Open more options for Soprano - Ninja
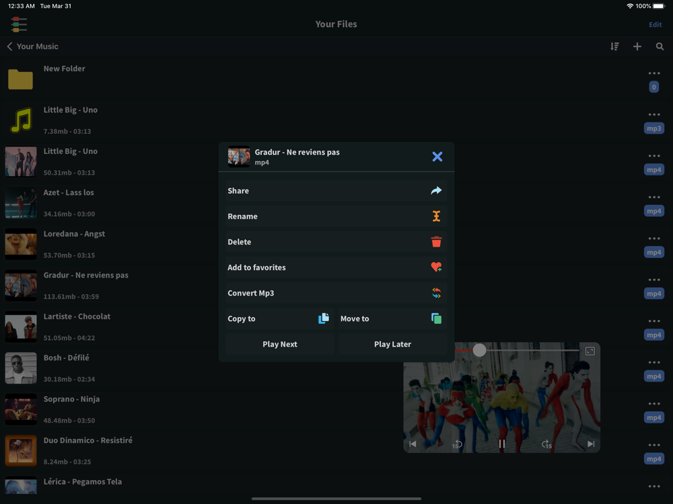The image size is (673, 504). point(653,404)
